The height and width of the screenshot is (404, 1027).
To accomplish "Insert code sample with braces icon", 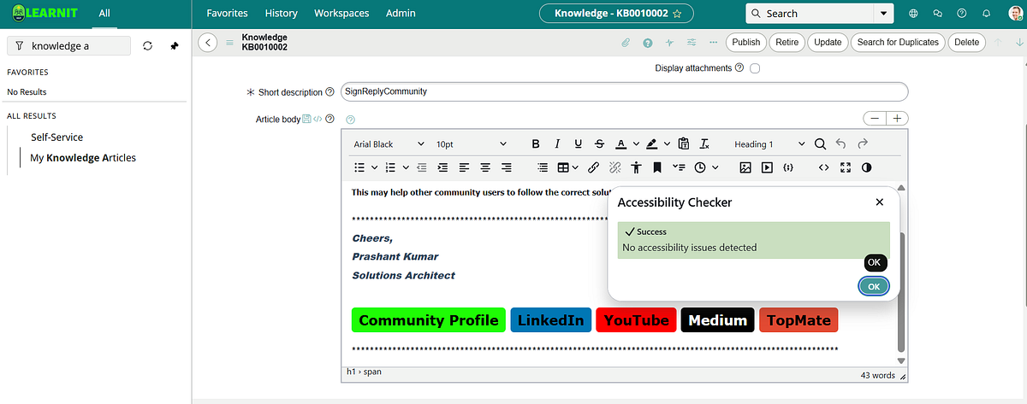I will pyautogui.click(x=788, y=167).
